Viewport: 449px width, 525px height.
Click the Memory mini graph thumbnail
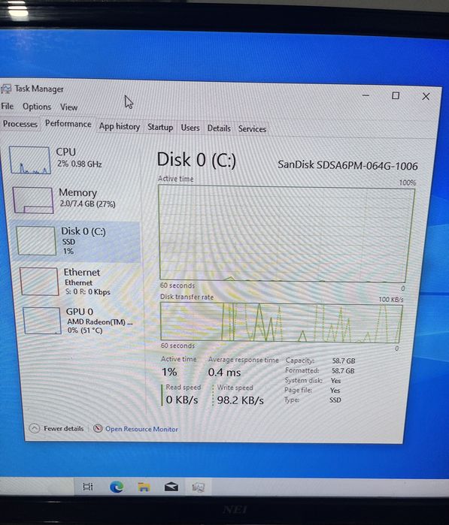point(33,201)
